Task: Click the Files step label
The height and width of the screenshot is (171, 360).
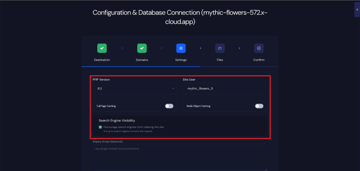Action: (220, 60)
